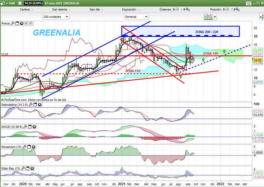264x187 pixels.
Task: Click the 1,6000 momentum axis value
Action: (258, 152)
